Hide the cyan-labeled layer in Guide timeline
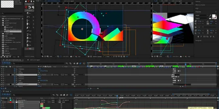Screen dimensions: 219x109 (x=1, y=100)
